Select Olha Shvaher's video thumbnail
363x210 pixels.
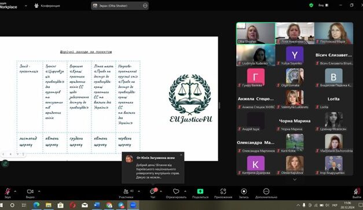pos(256,33)
